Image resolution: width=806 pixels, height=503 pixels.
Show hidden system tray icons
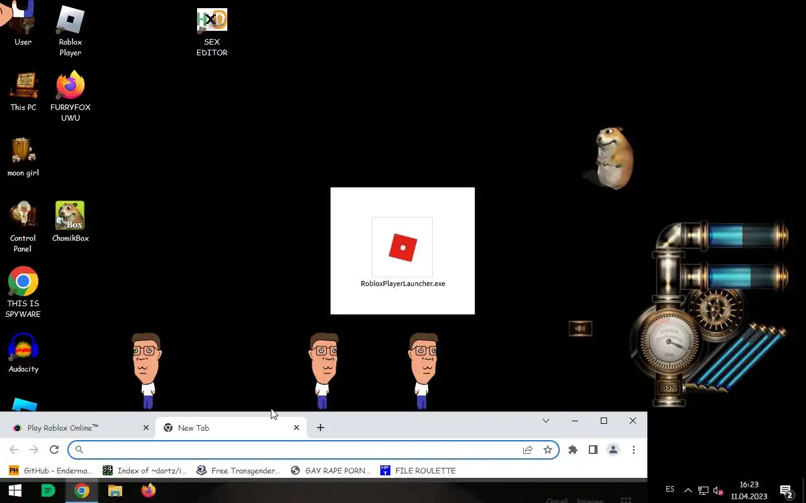(x=688, y=490)
